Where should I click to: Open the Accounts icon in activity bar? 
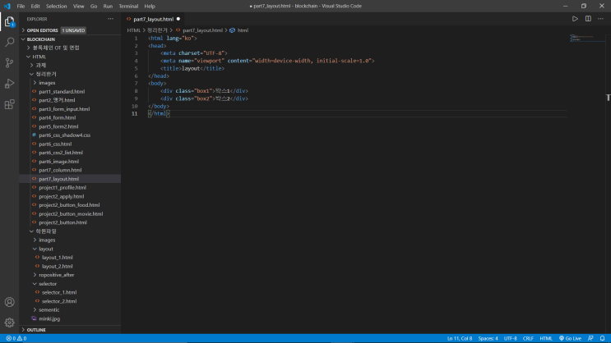click(9, 302)
